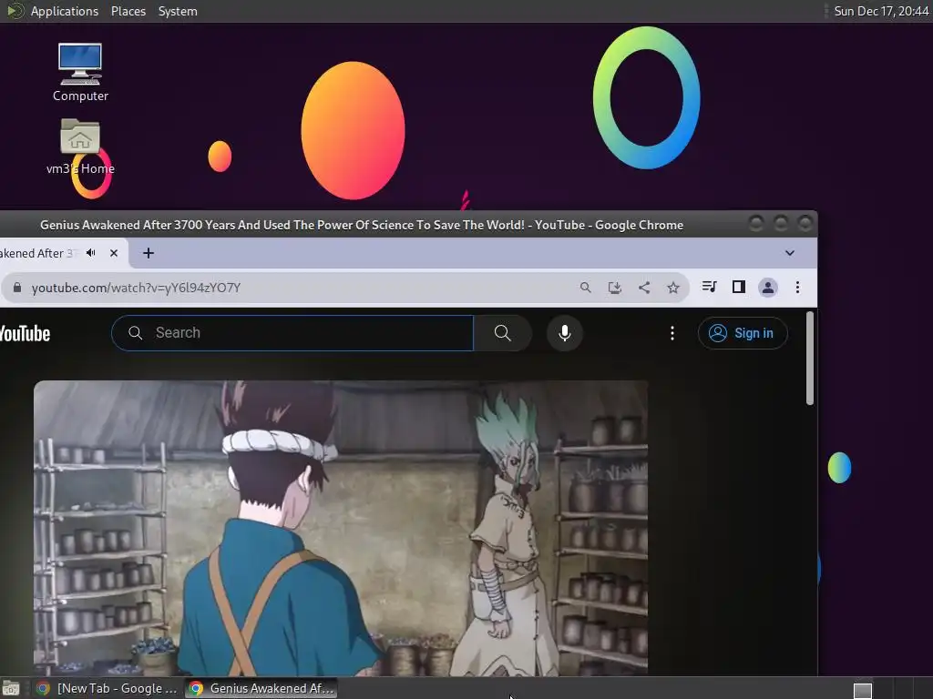933x699 pixels.
Task: Click the show desktop icon in the taskbar
Action: pyautogui.click(x=11, y=689)
